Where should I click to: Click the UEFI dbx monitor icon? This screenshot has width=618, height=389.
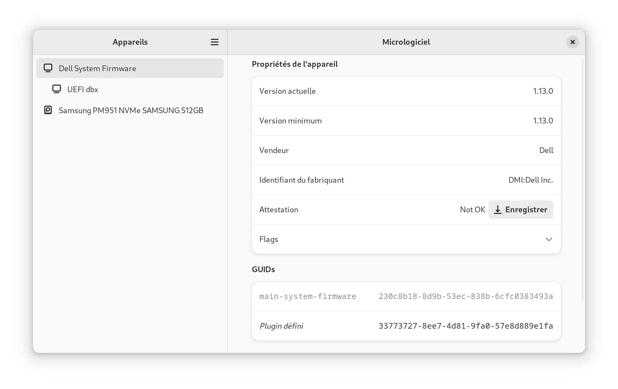pos(56,89)
